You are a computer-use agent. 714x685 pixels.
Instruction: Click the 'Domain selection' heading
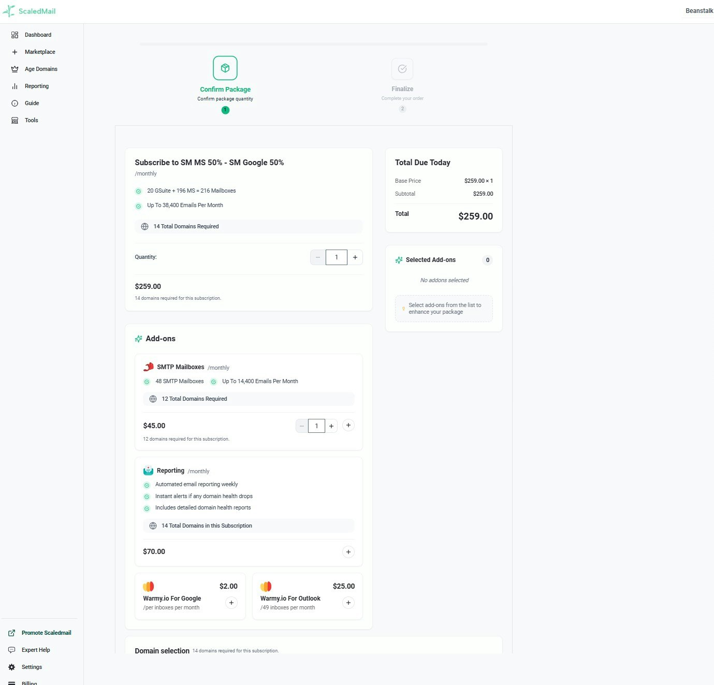[x=162, y=651]
